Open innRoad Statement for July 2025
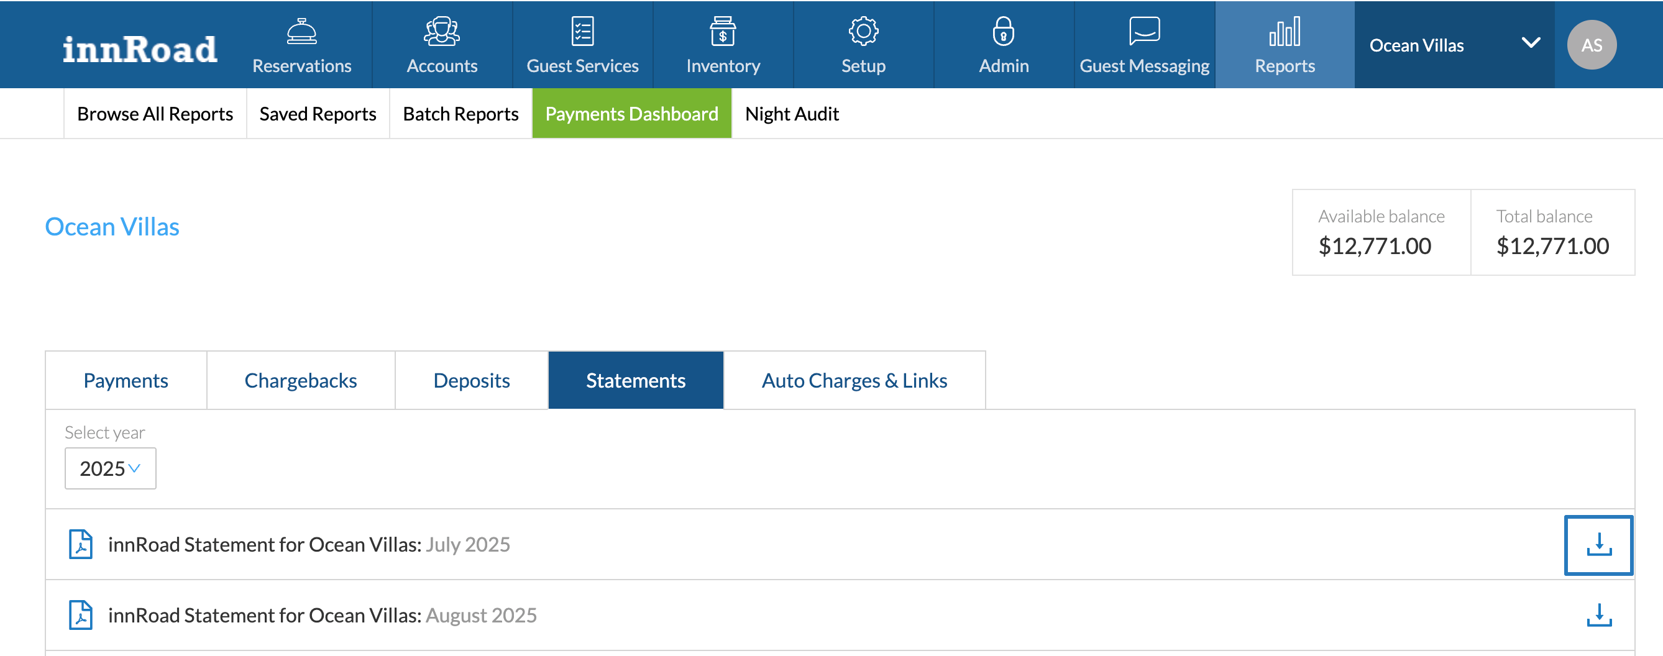The height and width of the screenshot is (656, 1663). point(309,544)
